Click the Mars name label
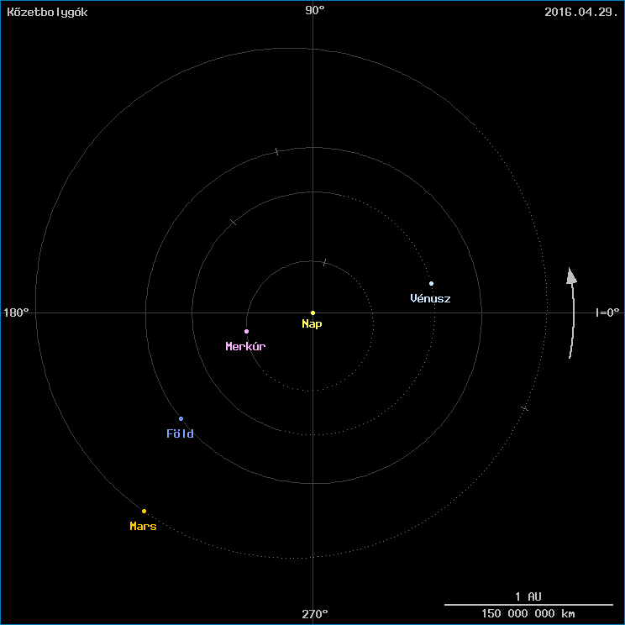Viewport: 625px width, 625px height. click(143, 526)
